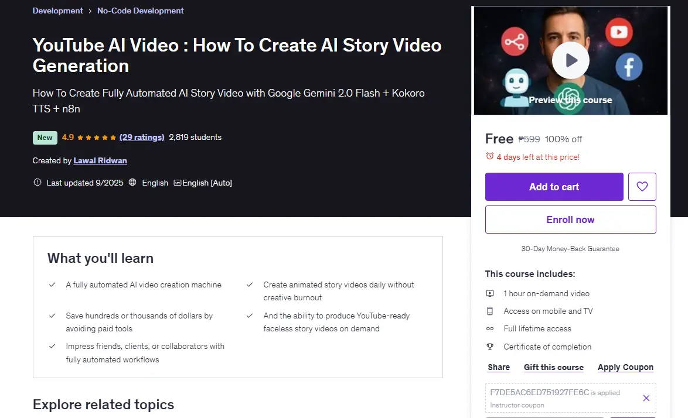Click the Instructor coupon label

click(x=517, y=405)
